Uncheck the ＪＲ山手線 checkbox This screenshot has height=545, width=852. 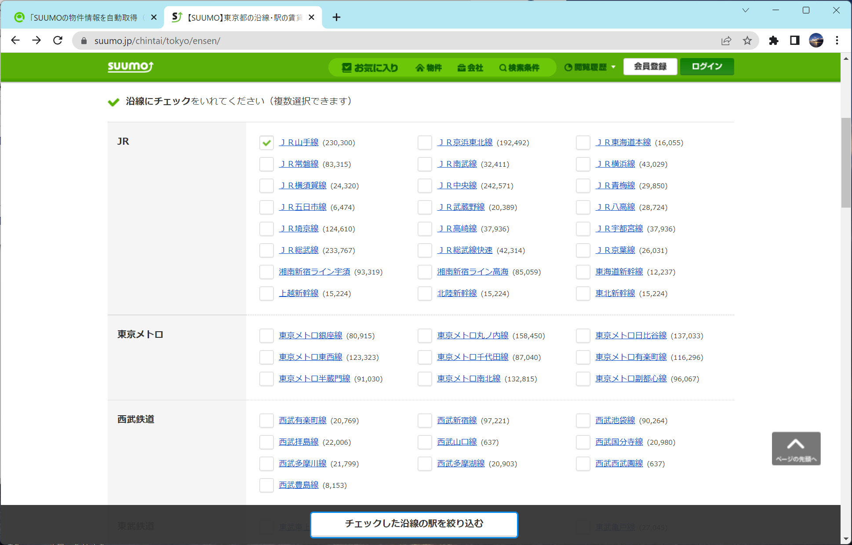click(x=266, y=143)
